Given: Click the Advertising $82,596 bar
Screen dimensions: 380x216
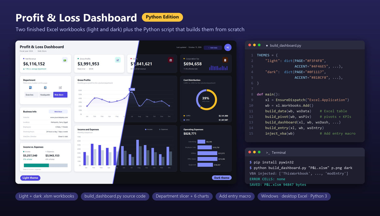Looking at the screenshot, I should click(201, 142).
